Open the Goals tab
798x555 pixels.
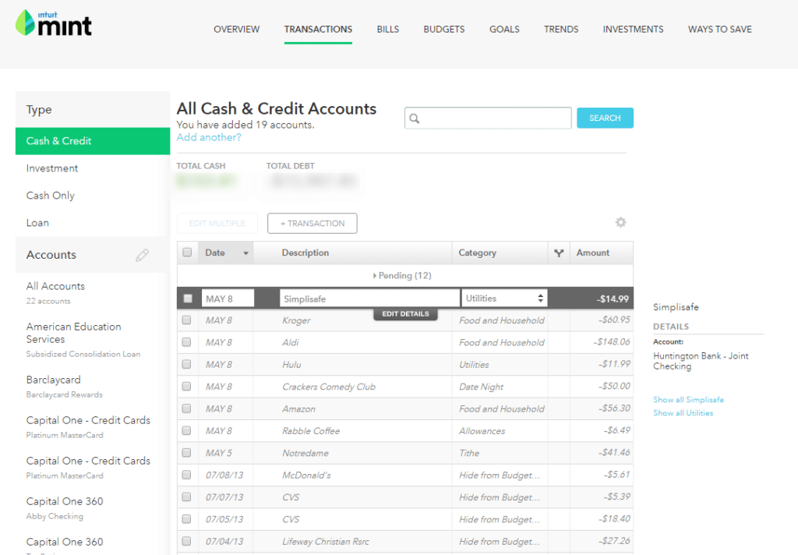click(504, 30)
